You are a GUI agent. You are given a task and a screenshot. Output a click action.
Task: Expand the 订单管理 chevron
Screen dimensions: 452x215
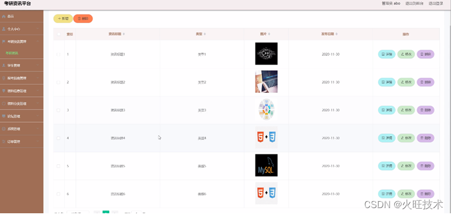click(38, 142)
